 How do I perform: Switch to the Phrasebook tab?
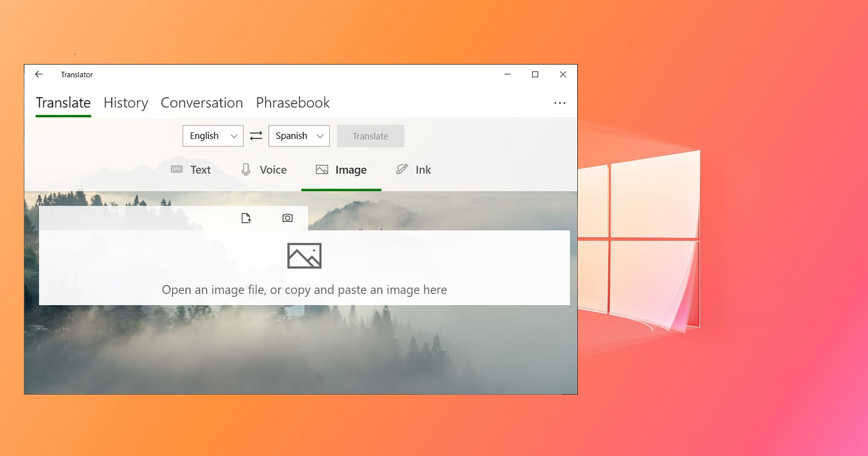pos(293,103)
